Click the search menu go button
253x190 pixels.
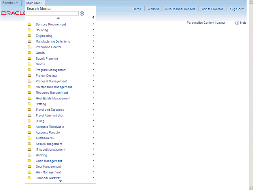coord(82,13)
